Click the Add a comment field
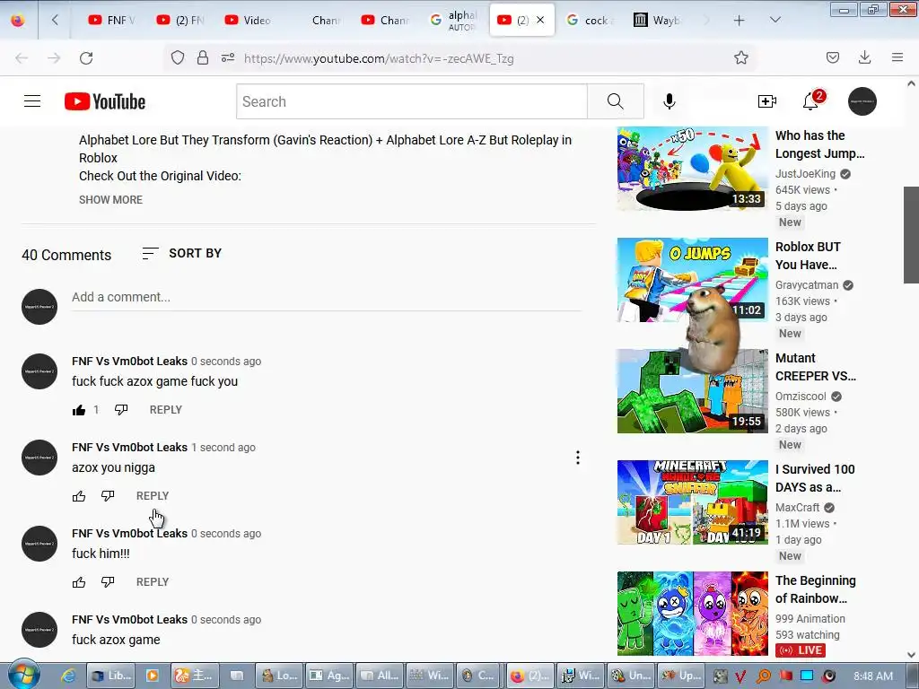Viewport: 919px width, 689px height. [327, 298]
